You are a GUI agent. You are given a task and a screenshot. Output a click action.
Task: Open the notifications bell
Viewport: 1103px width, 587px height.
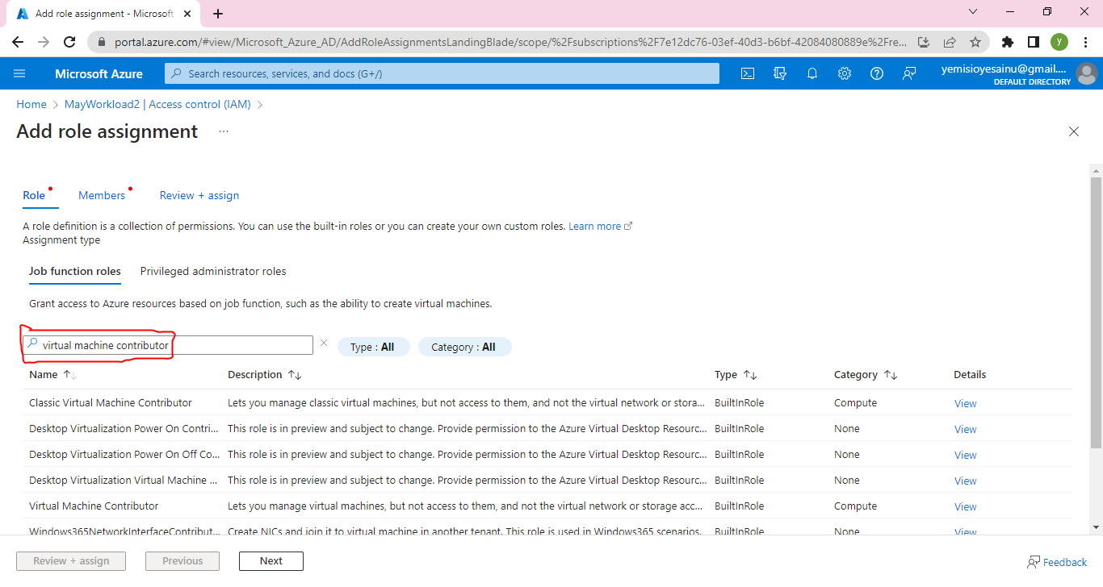click(x=812, y=73)
